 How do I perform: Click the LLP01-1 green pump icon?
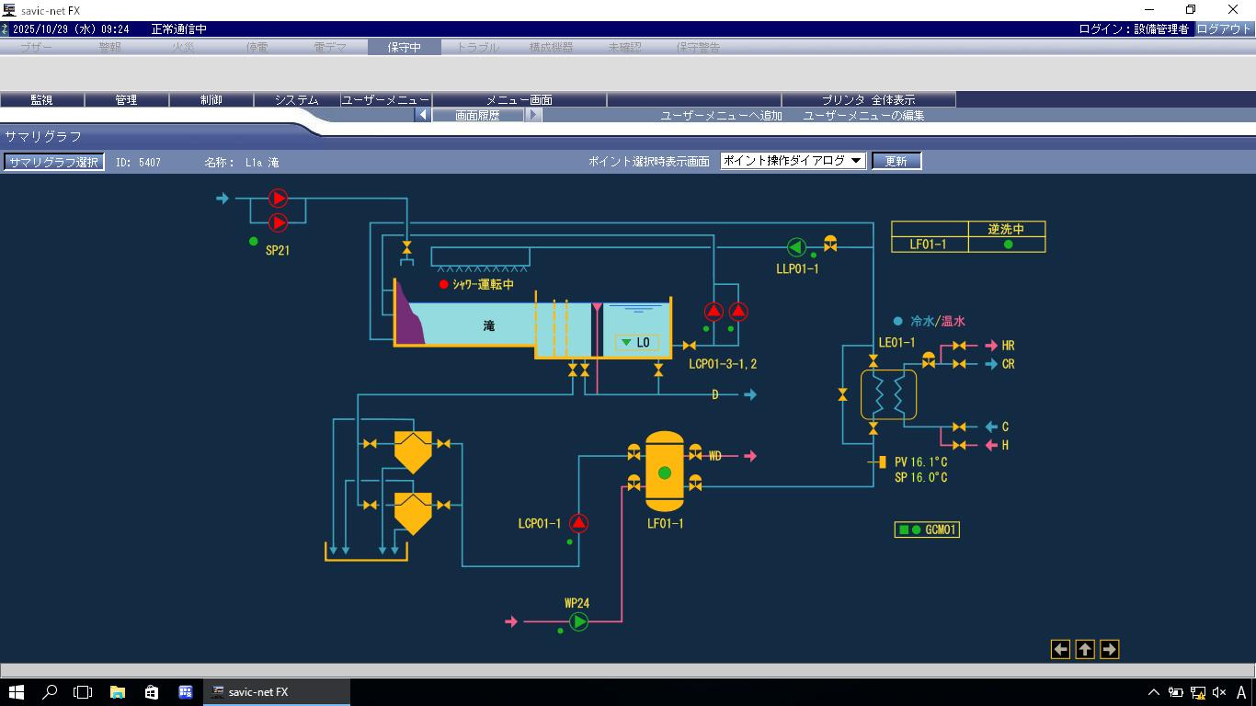796,246
